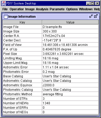The width and height of the screenshot is (101, 118).
Task: Minimize the PIXY System Desktop window
Action: pos(88,3)
